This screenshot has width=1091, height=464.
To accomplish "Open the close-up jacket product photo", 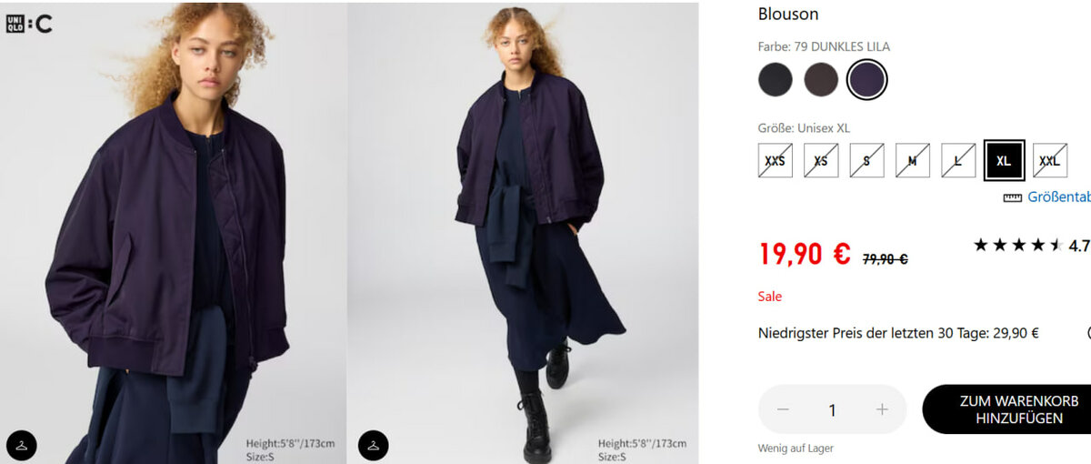I will 173,233.
